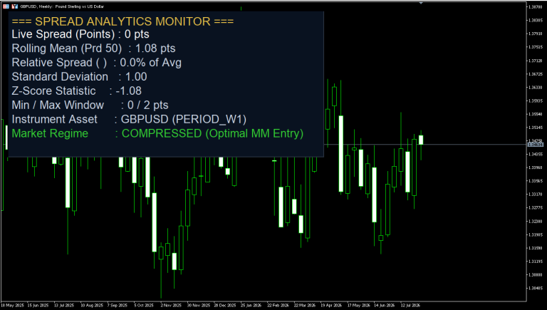Click the current price tag 1.34634
547x310 pixels.
pyautogui.click(x=535, y=144)
